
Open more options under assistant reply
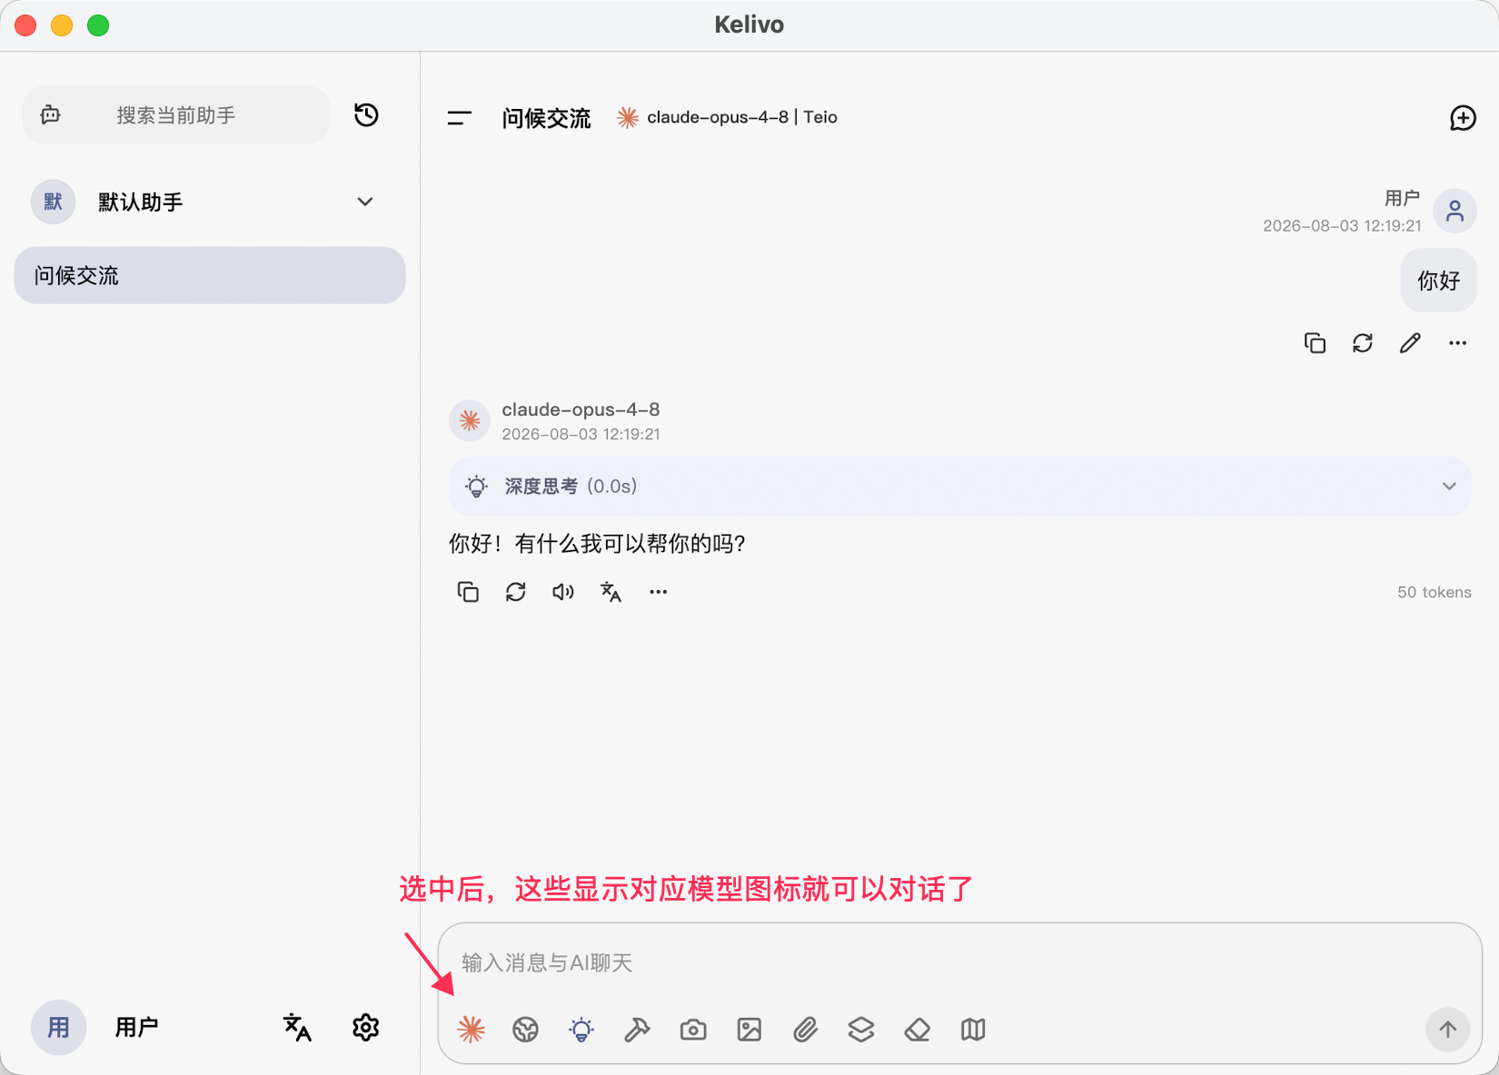tap(659, 592)
